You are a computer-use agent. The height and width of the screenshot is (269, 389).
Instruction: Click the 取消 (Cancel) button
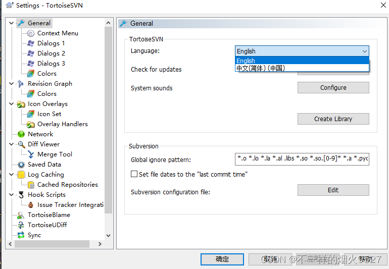pyautogui.click(x=270, y=259)
